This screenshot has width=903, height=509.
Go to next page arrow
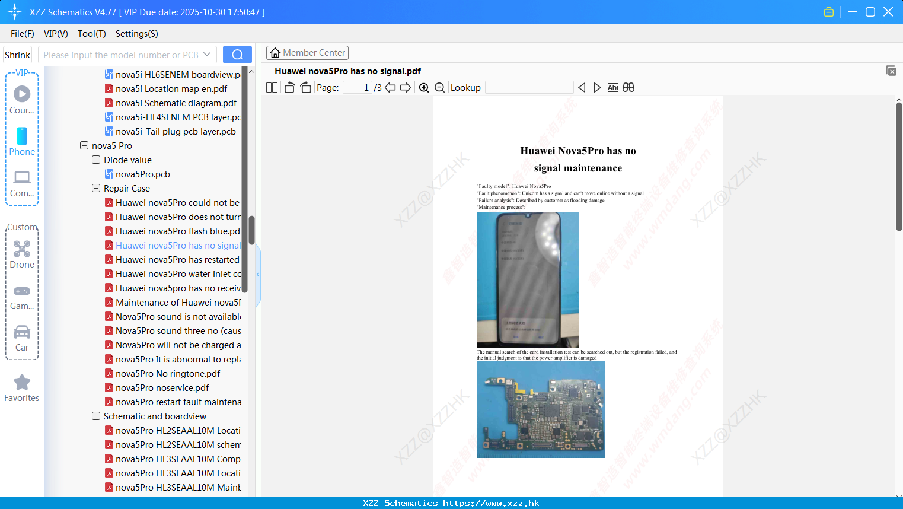point(406,88)
